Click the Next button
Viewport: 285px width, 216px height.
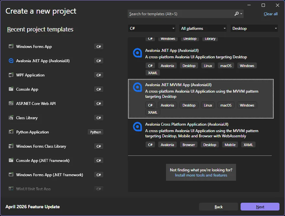260,207
